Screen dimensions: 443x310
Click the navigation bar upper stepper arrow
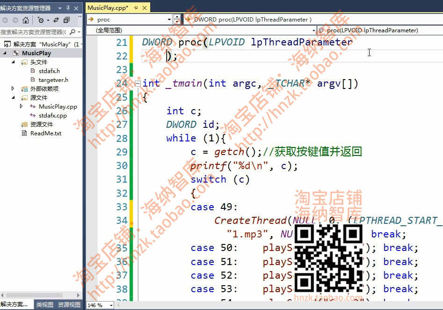(177, 17)
